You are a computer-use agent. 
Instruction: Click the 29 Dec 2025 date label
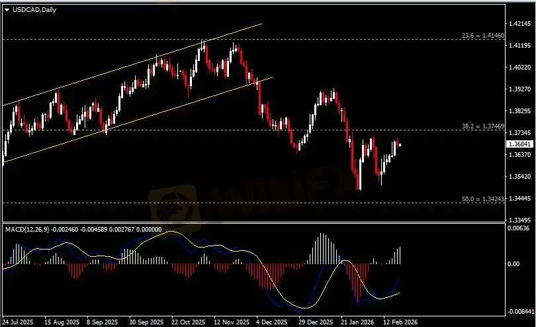pos(313,322)
